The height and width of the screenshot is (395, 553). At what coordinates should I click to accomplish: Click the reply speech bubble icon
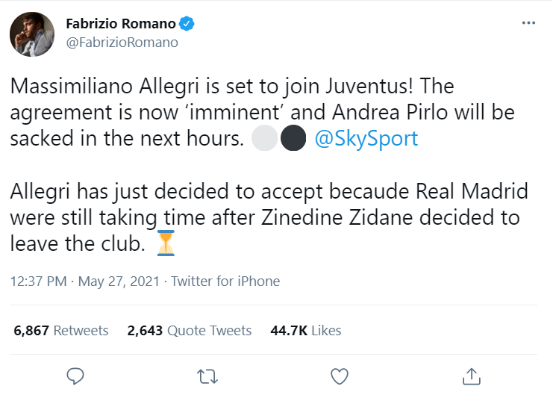pyautogui.click(x=75, y=374)
